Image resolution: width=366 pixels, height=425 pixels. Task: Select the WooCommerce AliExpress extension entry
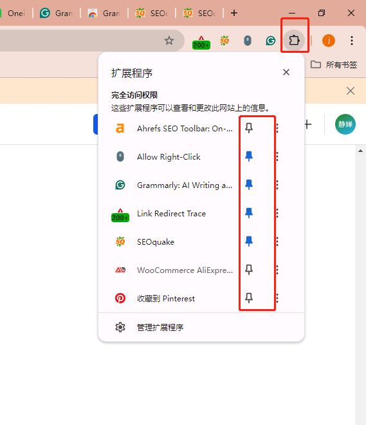(x=173, y=270)
